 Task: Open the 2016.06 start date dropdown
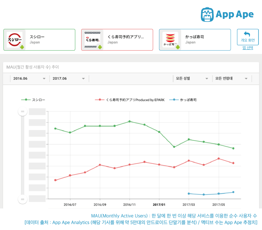click(29, 78)
